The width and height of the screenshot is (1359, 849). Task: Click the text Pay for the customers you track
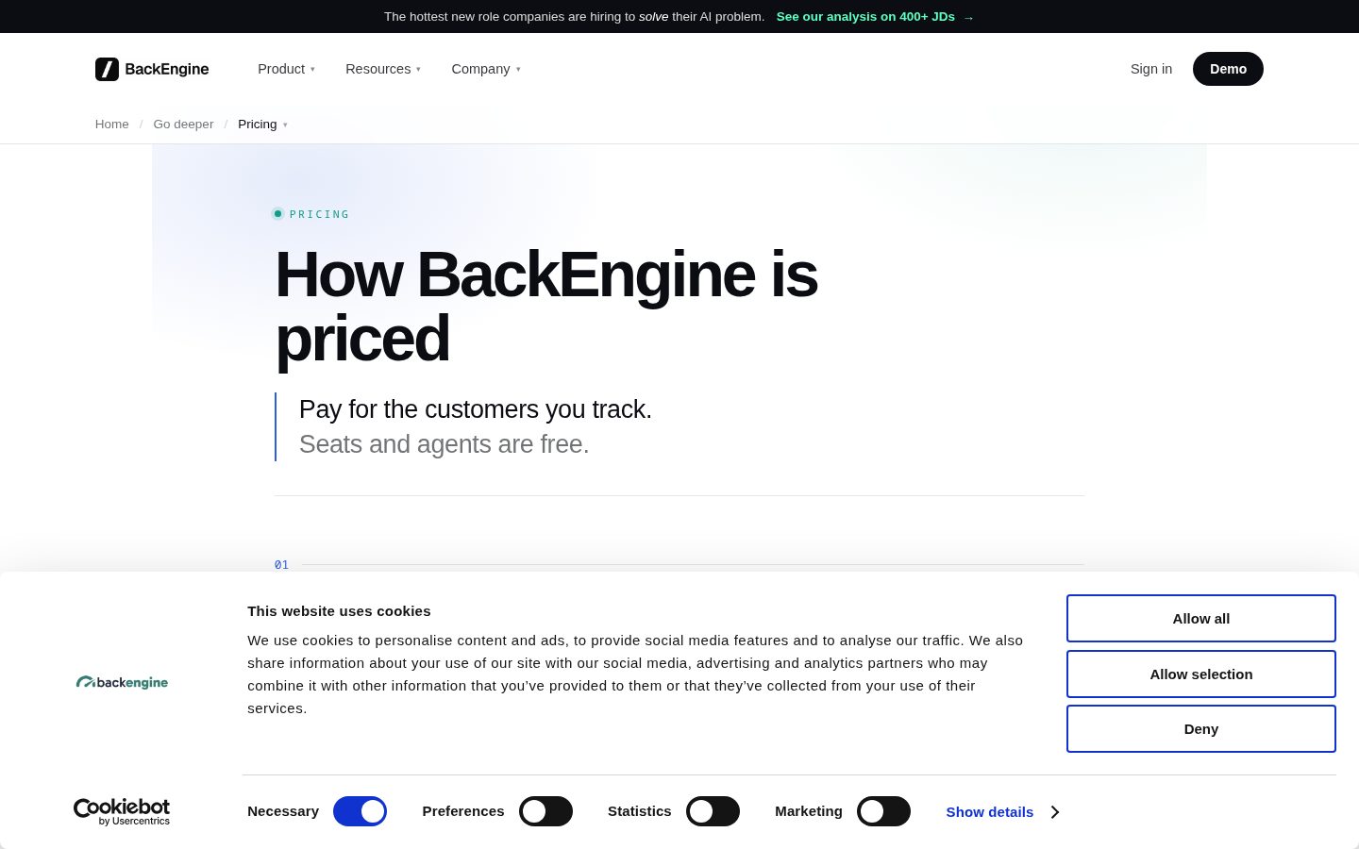pos(476,409)
